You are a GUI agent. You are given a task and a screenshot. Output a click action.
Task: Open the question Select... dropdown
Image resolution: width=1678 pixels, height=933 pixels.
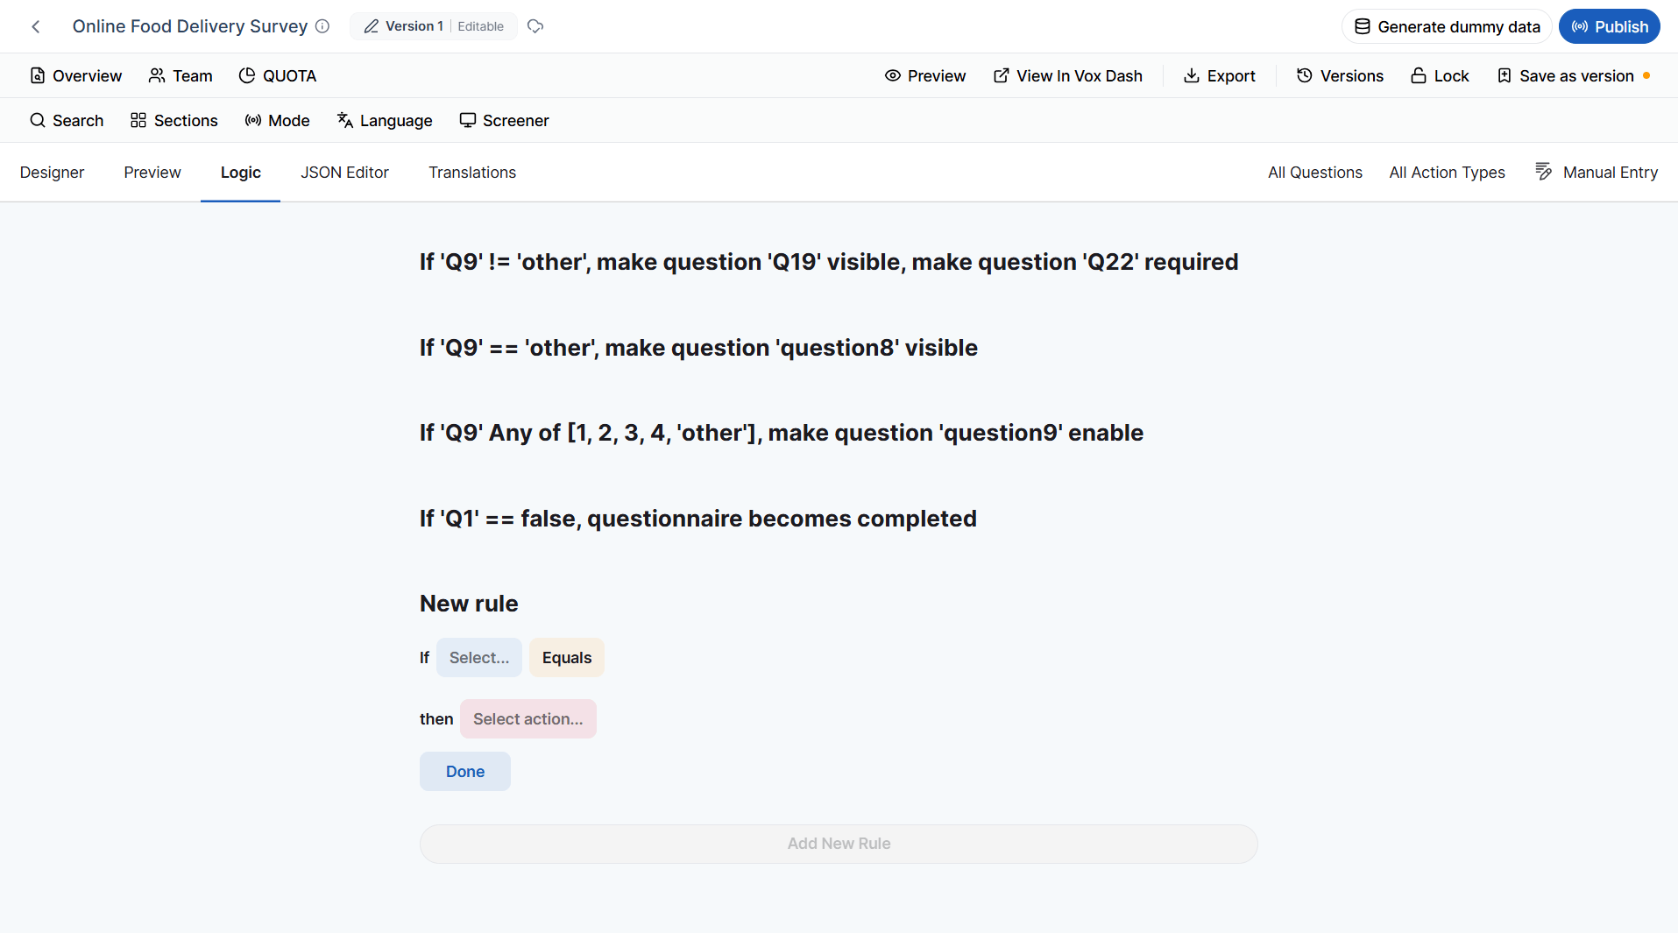[479, 658]
